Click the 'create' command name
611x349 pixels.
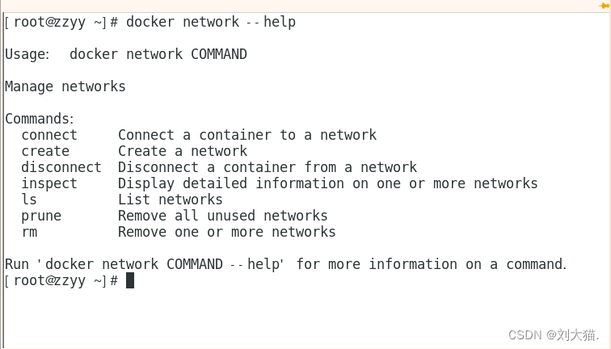[x=45, y=151]
